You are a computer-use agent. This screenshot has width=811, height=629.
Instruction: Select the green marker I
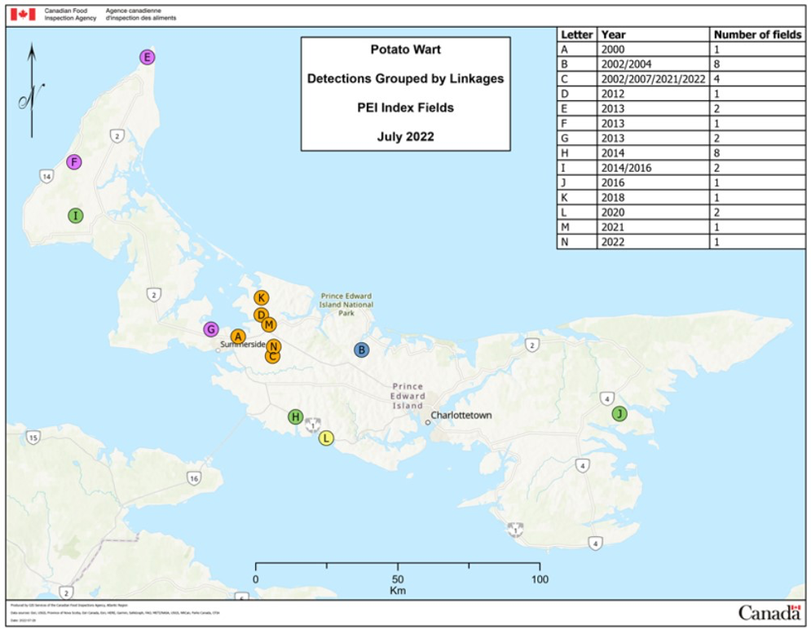point(76,216)
